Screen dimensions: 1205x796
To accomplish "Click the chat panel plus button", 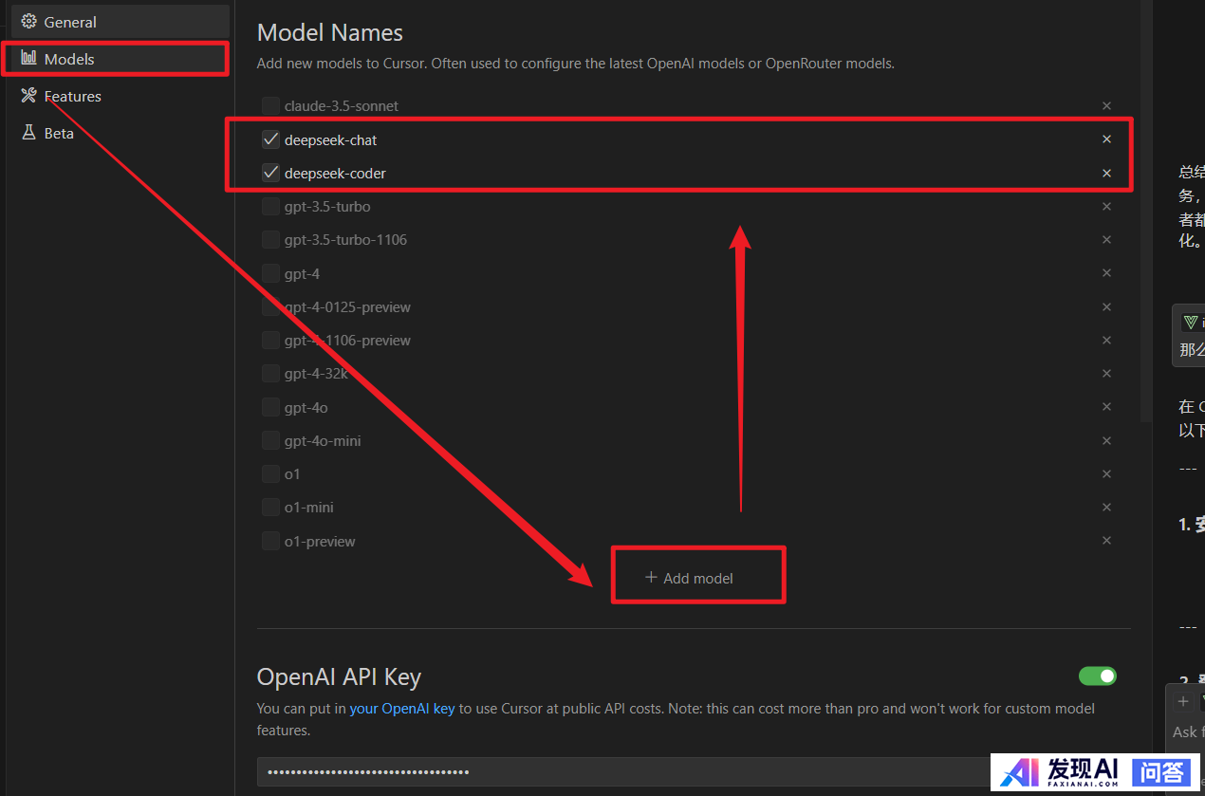I will tap(1182, 701).
